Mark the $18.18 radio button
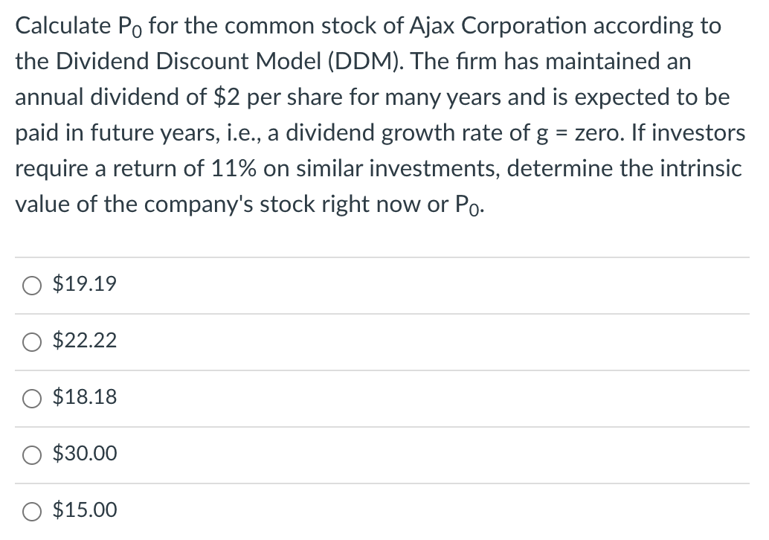769x540 pixels. click(x=32, y=398)
